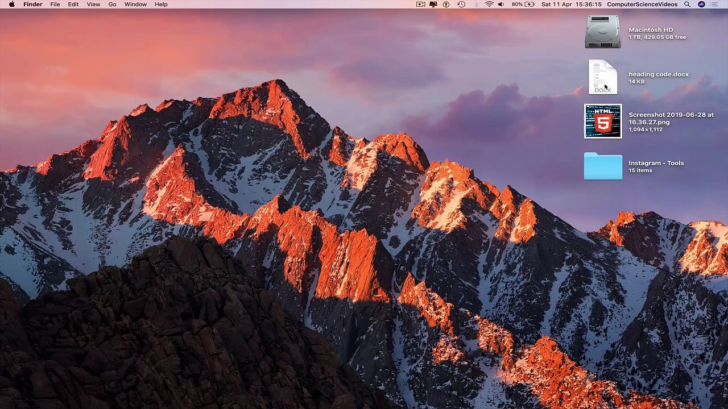This screenshot has width=728, height=409.
Task: Click the accessibility status icon
Action: tap(446, 5)
